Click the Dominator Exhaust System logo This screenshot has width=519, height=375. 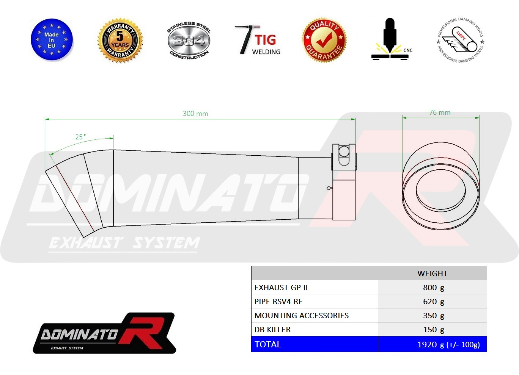coord(104,333)
